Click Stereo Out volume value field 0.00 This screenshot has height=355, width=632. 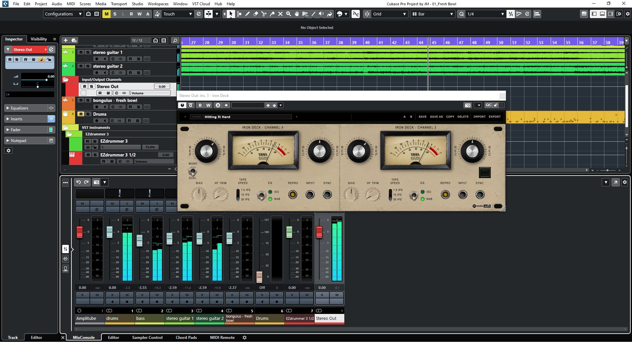click(x=162, y=86)
